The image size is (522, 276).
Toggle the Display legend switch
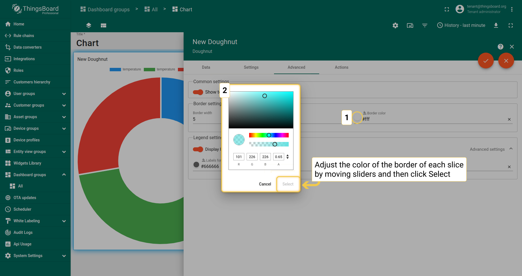198,149
